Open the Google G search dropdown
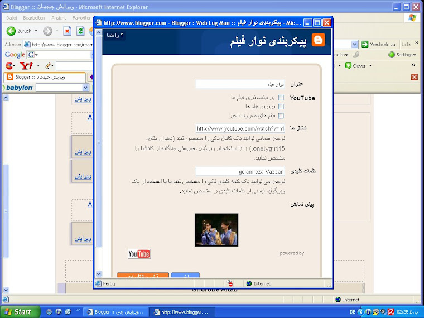The height and width of the screenshot is (318, 424). point(36,55)
